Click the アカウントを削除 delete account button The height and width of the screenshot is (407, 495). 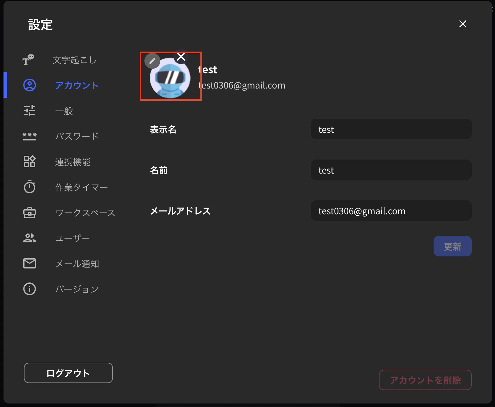coord(425,380)
